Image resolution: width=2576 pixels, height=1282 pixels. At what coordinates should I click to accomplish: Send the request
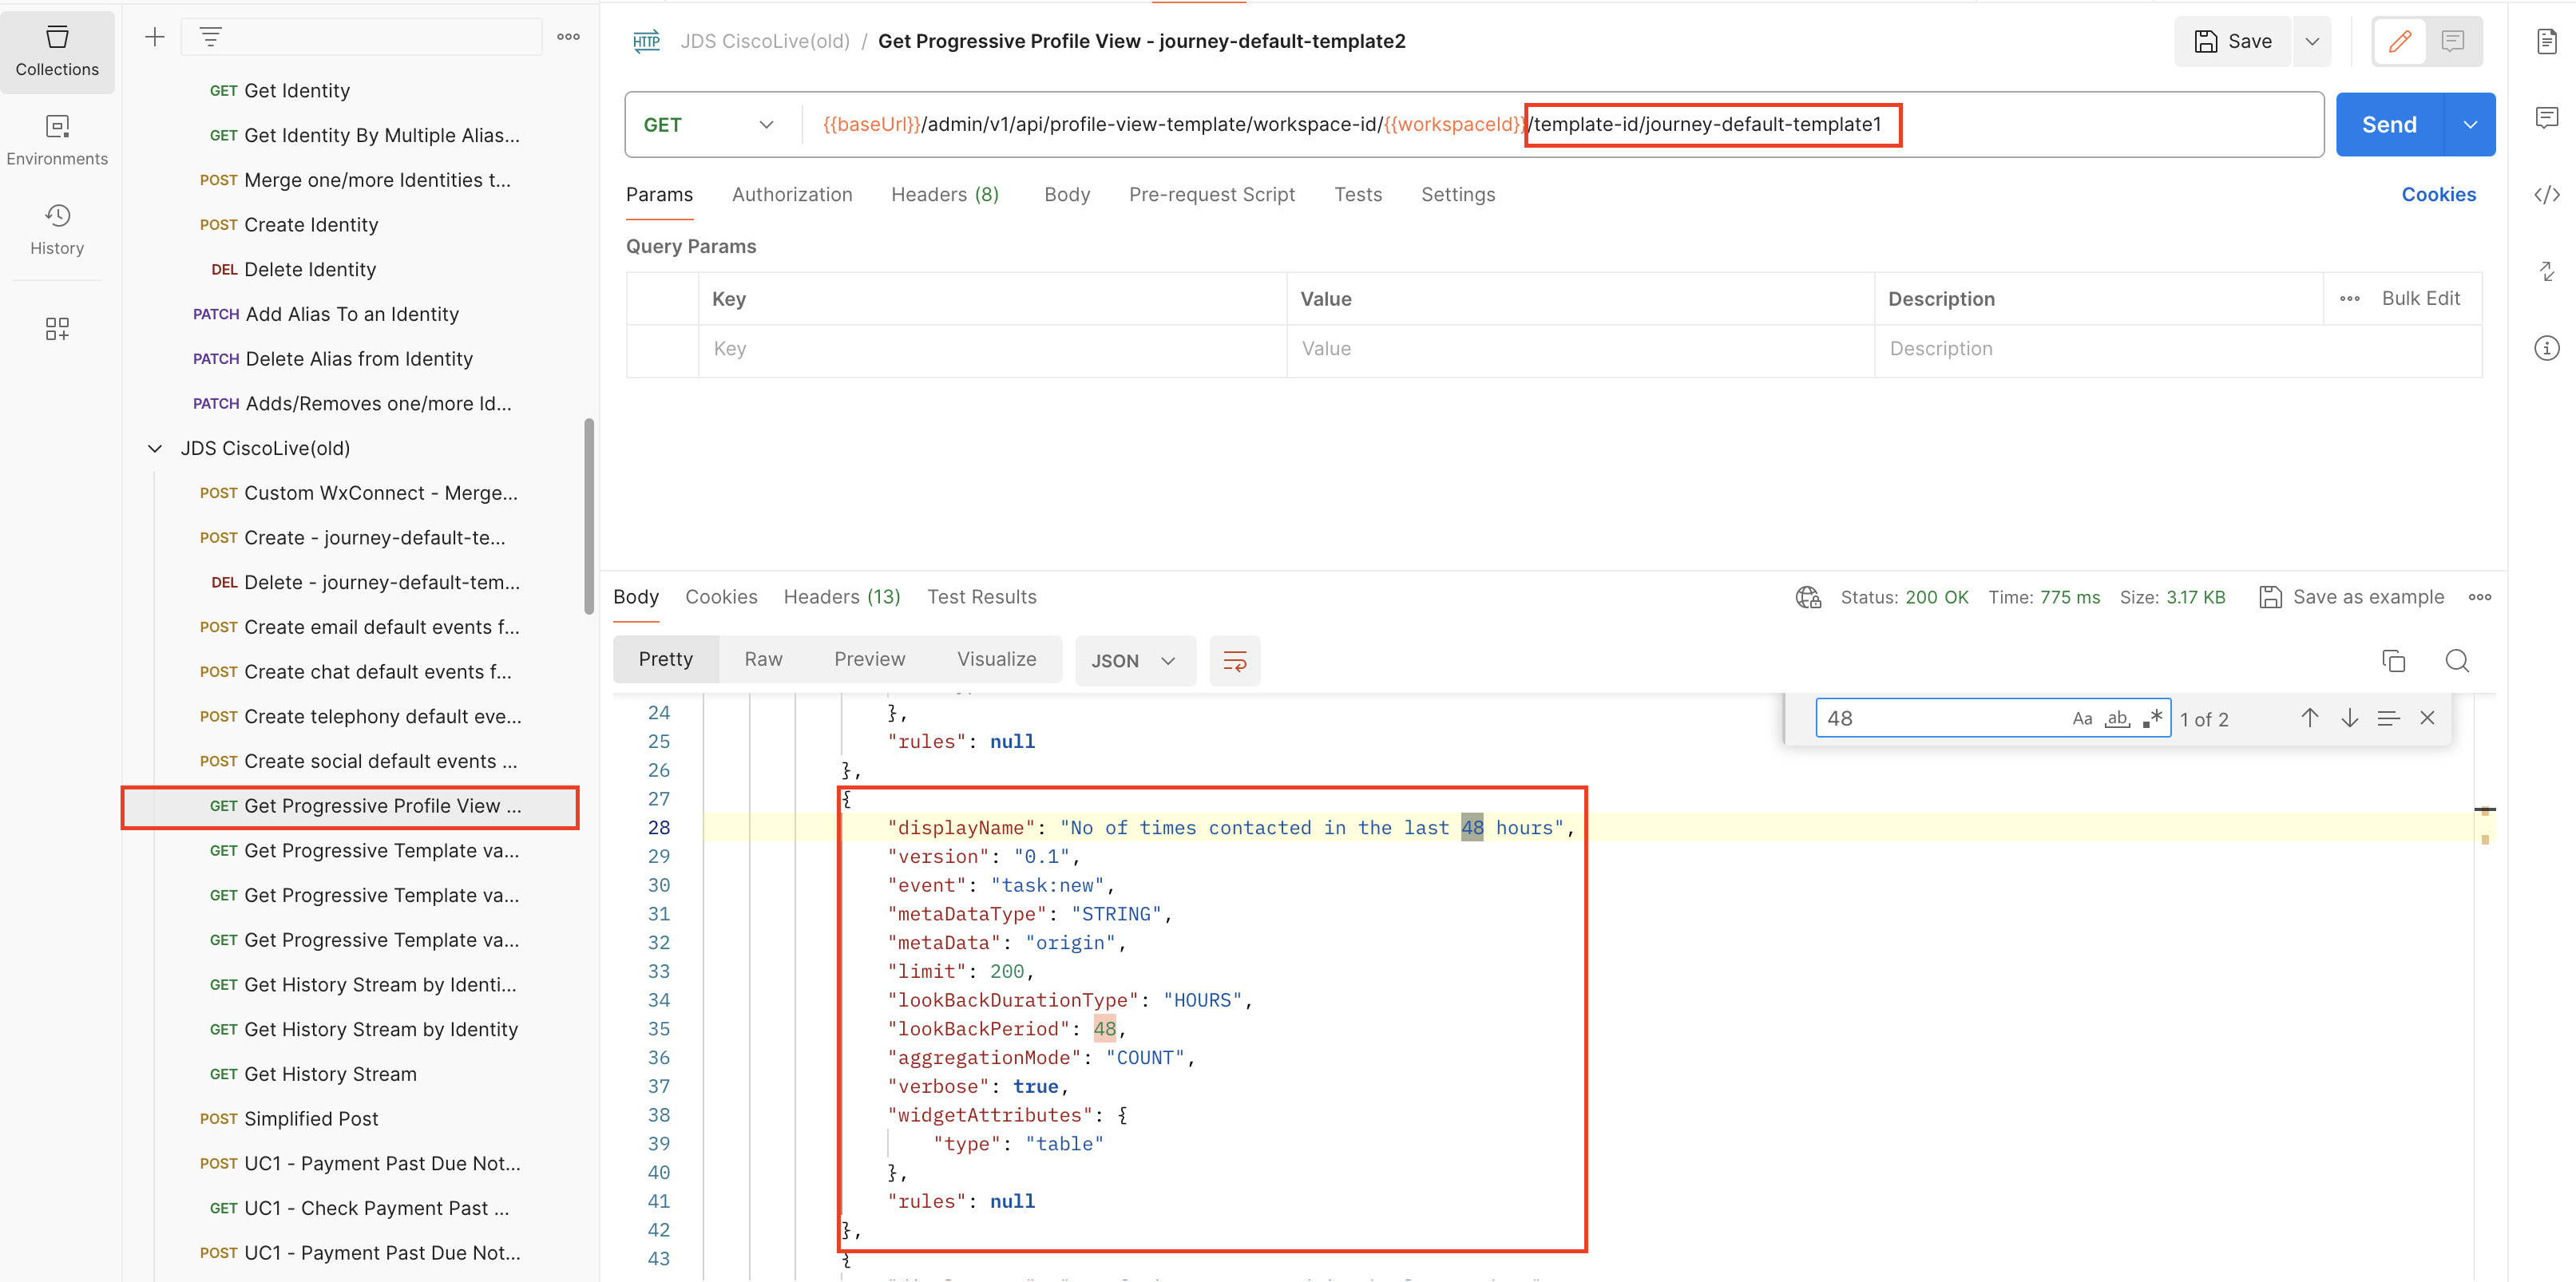(2390, 125)
